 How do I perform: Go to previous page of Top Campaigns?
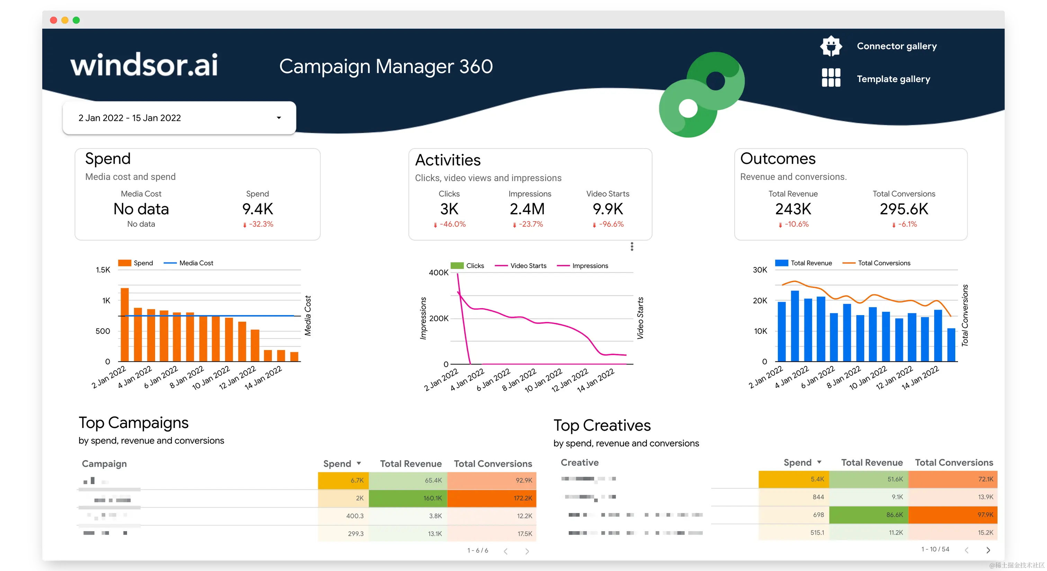click(505, 552)
